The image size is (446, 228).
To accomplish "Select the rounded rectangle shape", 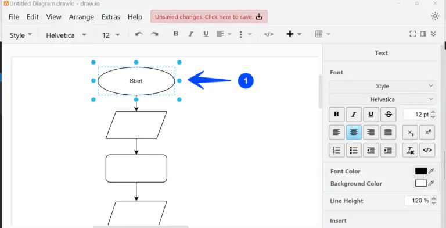I will (136, 169).
